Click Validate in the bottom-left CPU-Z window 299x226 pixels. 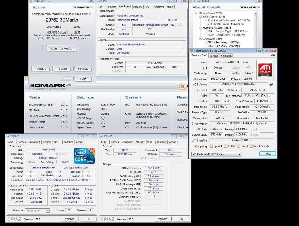tap(70, 219)
